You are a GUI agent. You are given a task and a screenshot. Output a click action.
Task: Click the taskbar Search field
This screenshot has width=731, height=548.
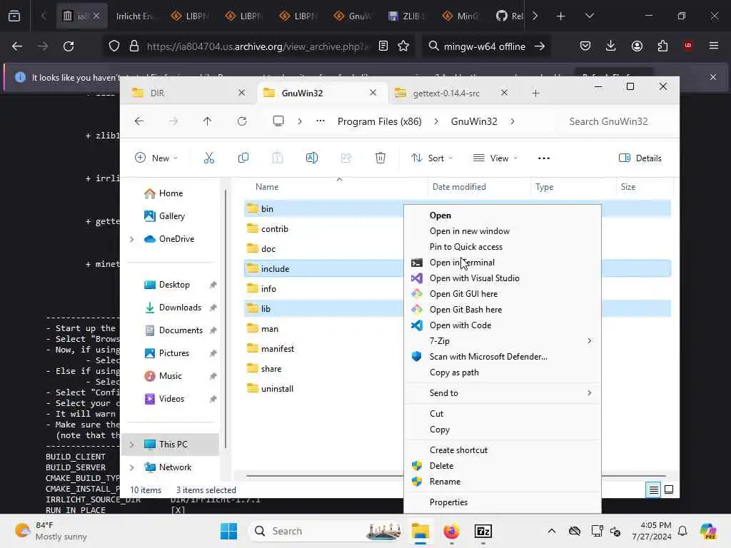tap(326, 531)
